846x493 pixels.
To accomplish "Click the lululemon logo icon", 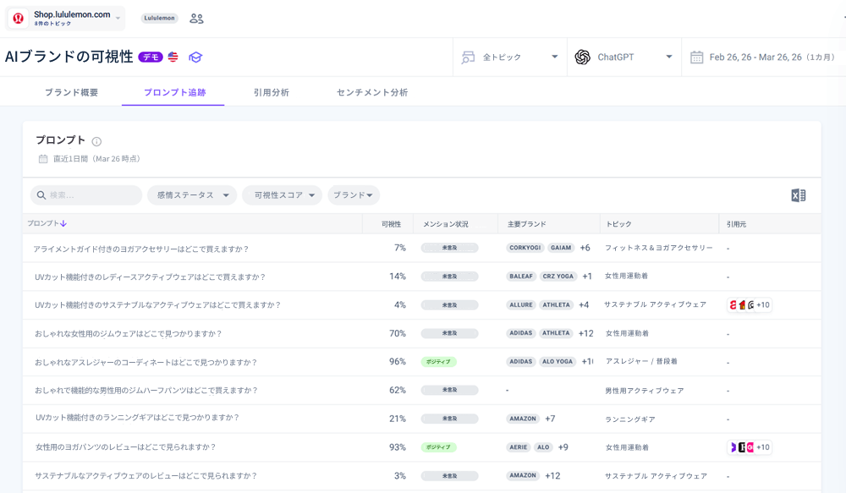I will tap(18, 19).
